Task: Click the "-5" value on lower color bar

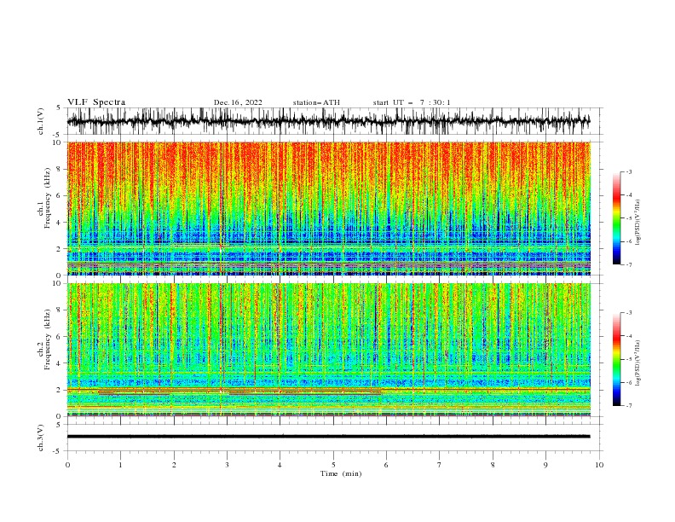Action: (628, 359)
